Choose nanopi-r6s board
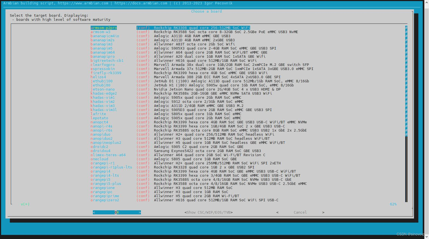The image size is (429, 239). point(199,130)
